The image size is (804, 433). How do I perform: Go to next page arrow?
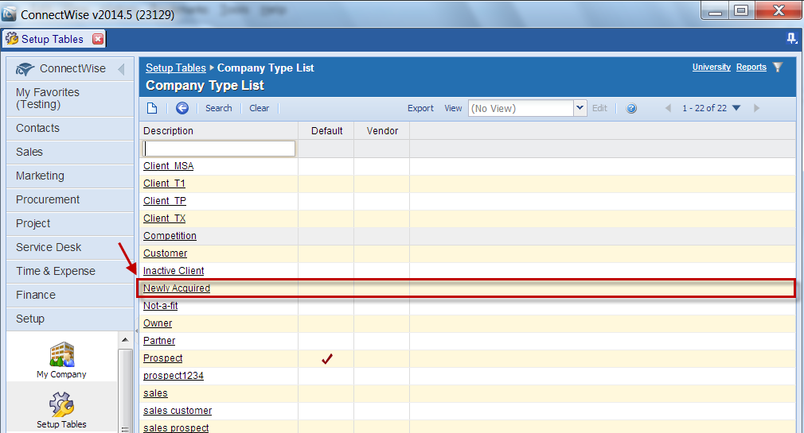coord(756,108)
